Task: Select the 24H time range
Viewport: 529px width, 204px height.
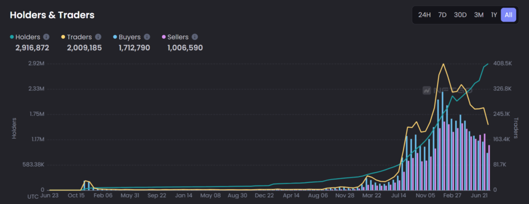Action: 425,15
